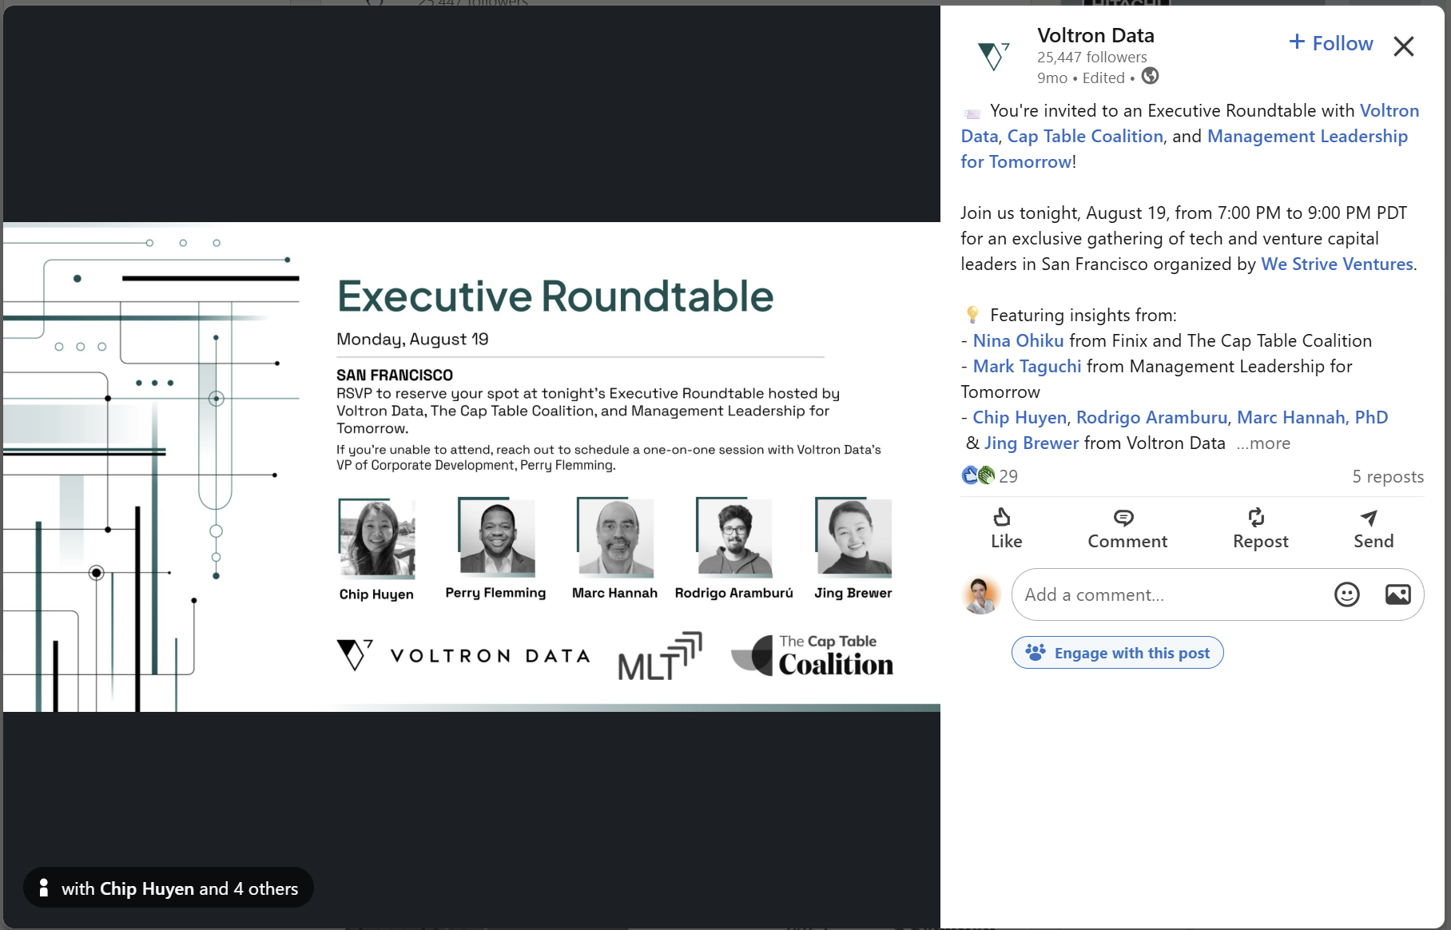Screen dimensions: 1451x930
Task: Click Marc Hannah's photo in image
Action: coord(615,536)
